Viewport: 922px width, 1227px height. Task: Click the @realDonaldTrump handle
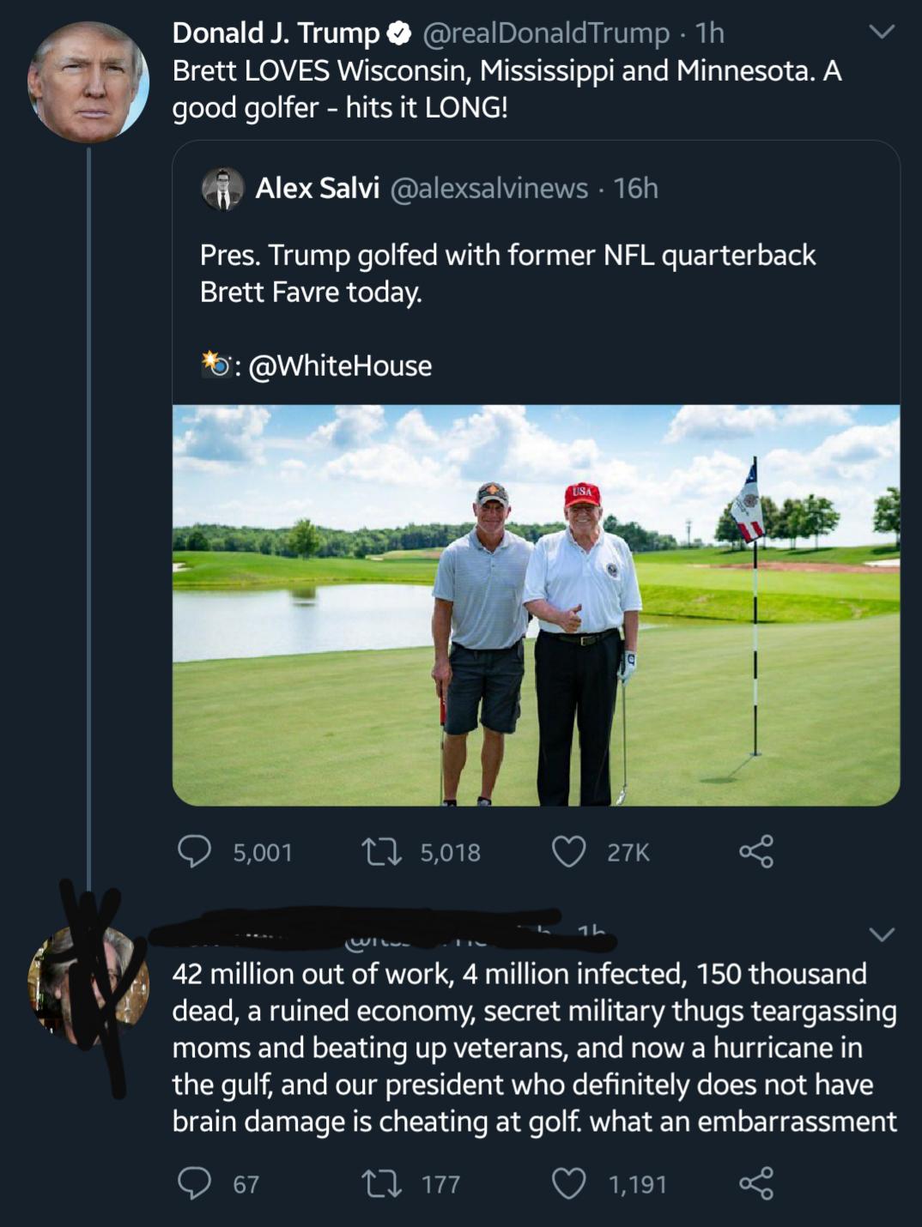[x=545, y=33]
